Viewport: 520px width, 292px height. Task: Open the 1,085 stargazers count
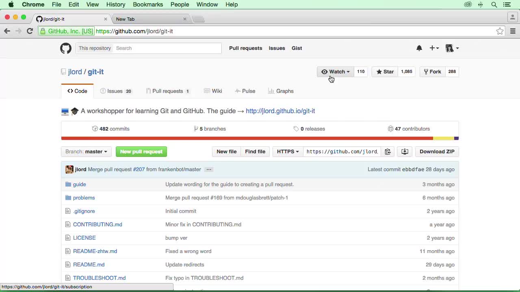(x=407, y=72)
